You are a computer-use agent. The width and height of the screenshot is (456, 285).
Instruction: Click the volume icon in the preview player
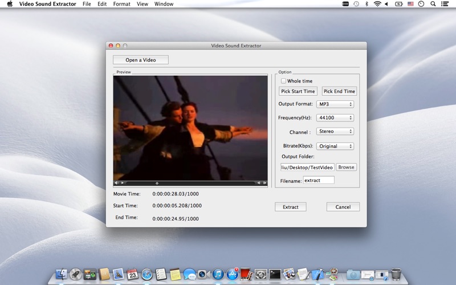tap(116, 183)
